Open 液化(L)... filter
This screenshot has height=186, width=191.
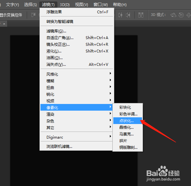pyautogui.click(x=77, y=51)
